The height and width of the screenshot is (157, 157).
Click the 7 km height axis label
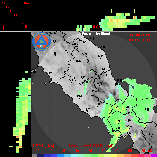coord(22,23)
